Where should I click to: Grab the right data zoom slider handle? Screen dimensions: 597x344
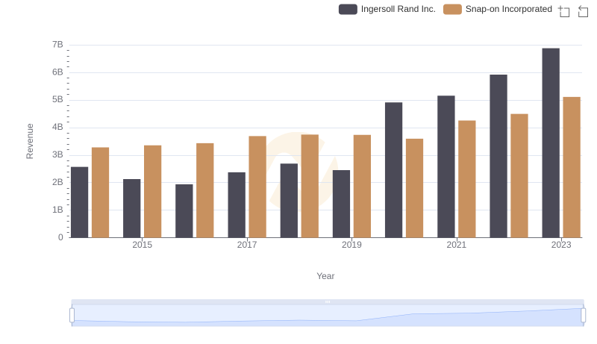[x=583, y=316]
